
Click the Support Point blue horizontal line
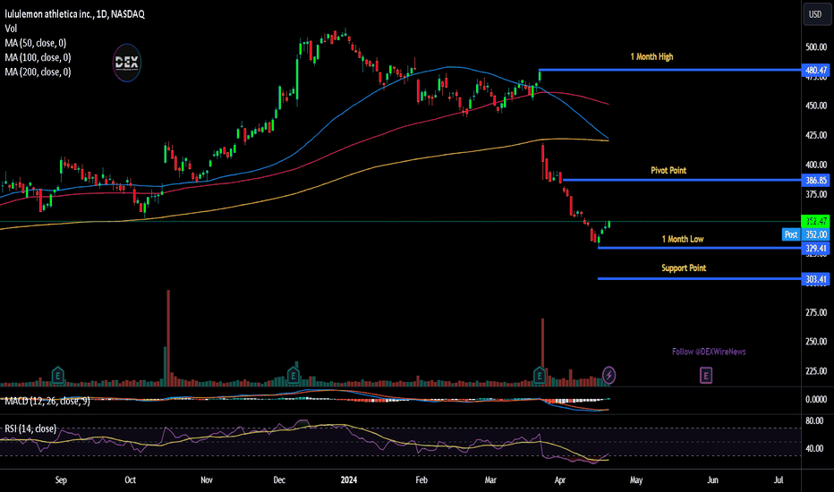point(700,279)
